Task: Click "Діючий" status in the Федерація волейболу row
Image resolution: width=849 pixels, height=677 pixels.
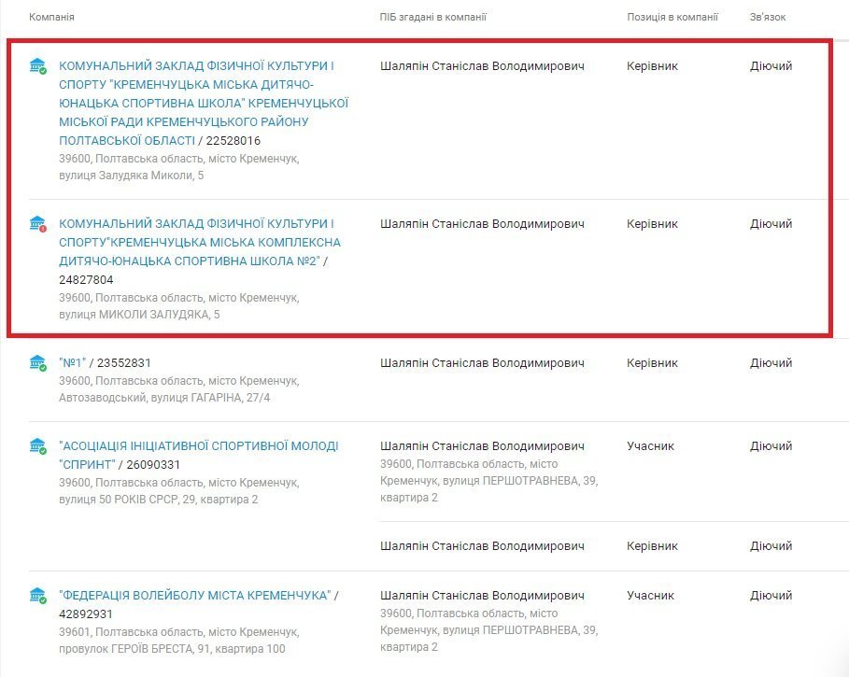Action: [771, 596]
